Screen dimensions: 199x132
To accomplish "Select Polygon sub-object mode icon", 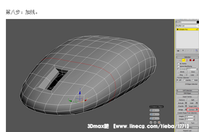I will (191, 60).
